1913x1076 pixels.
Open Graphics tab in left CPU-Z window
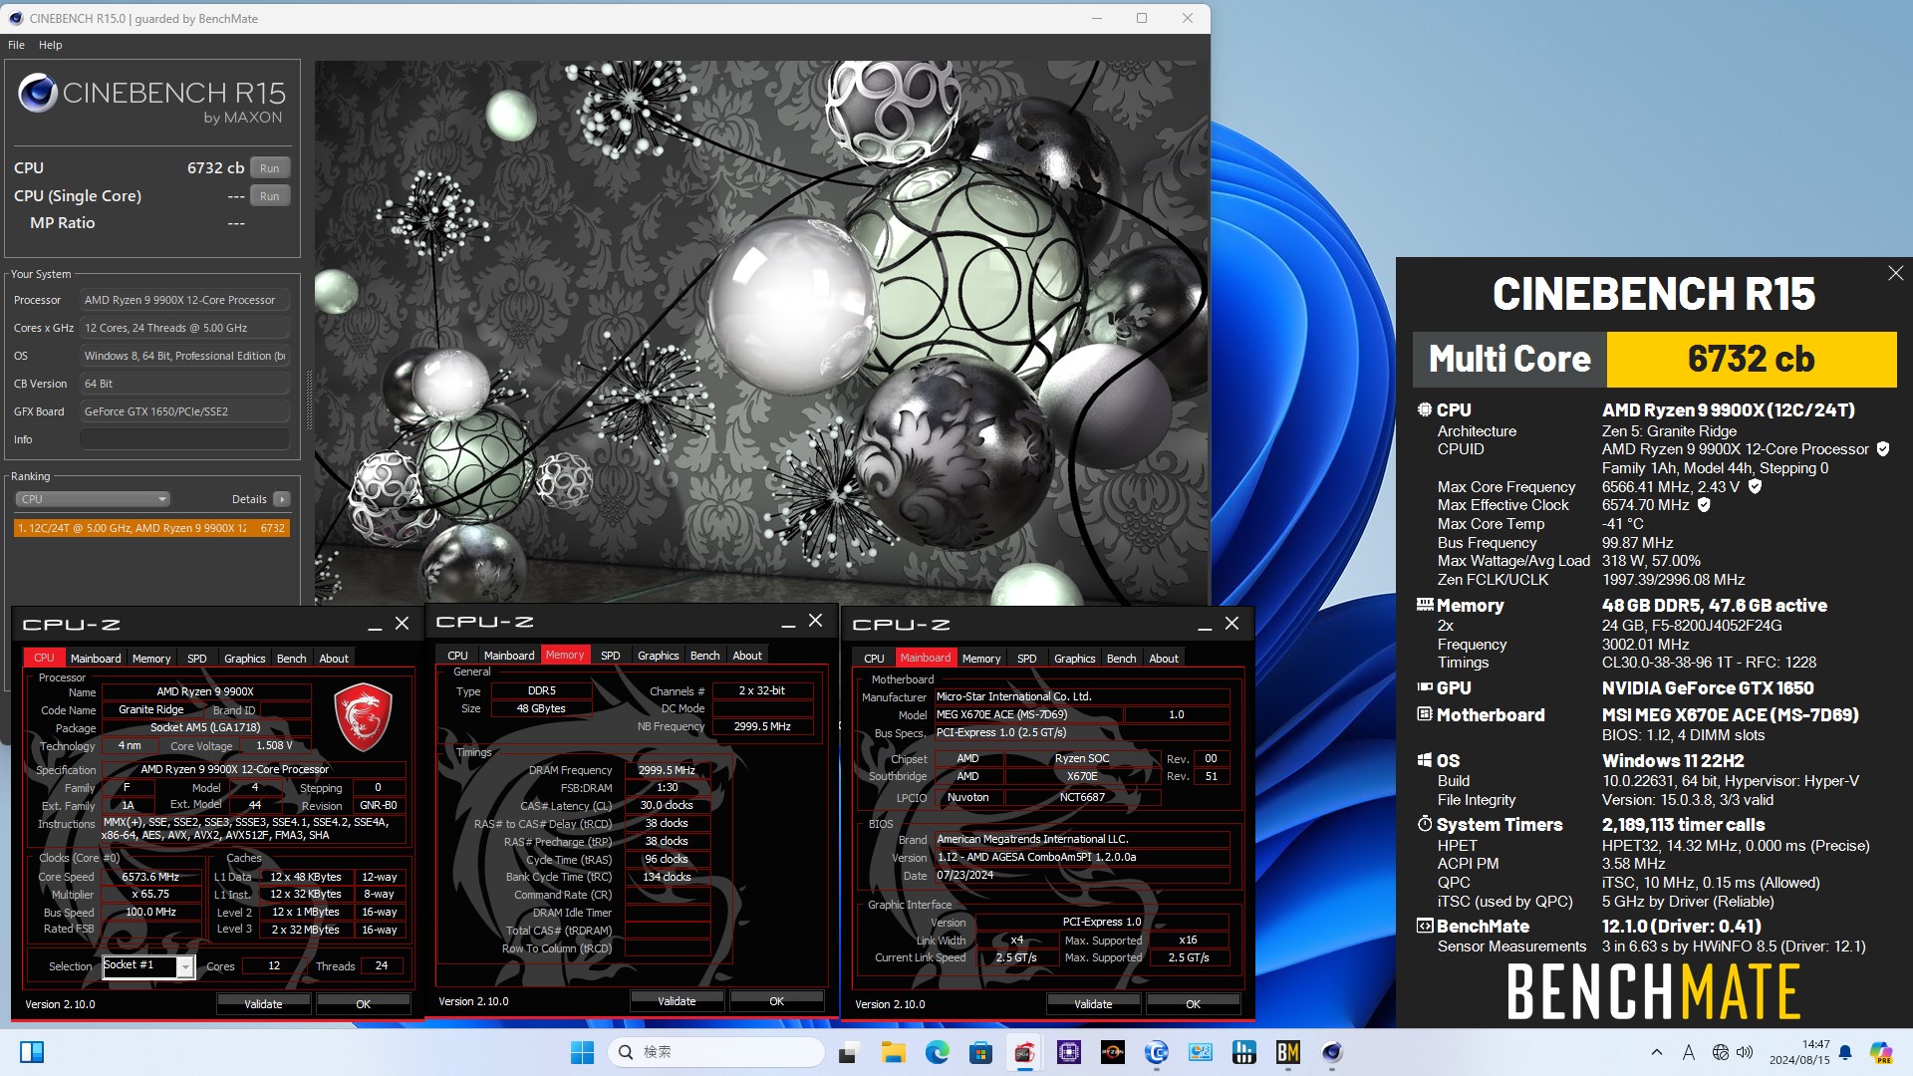tap(245, 659)
